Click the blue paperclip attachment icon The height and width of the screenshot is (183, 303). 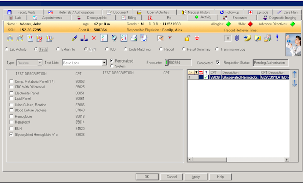[x=237, y=38]
